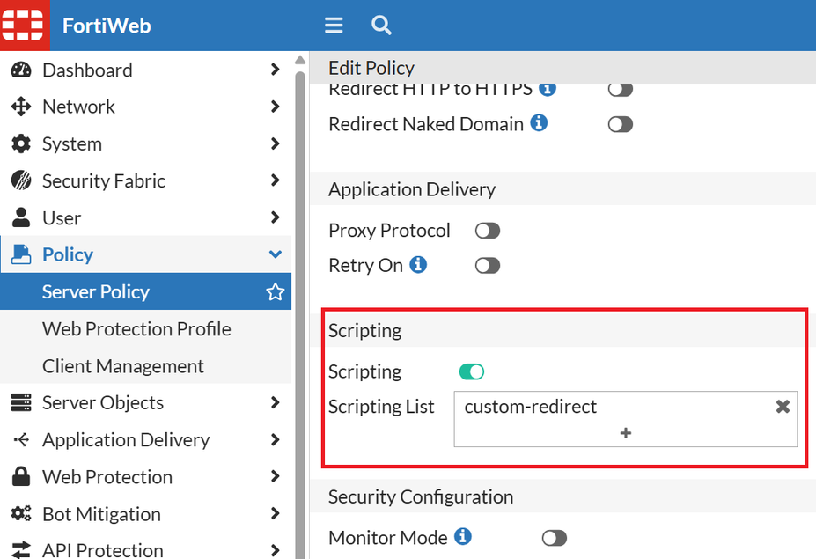
Task: Disable the Scripting toggle
Action: (472, 371)
